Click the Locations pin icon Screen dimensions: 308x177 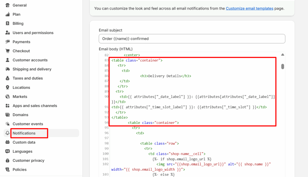8,88
